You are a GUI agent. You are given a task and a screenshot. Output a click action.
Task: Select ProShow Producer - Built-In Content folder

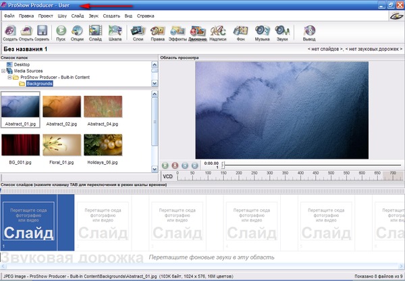point(55,77)
